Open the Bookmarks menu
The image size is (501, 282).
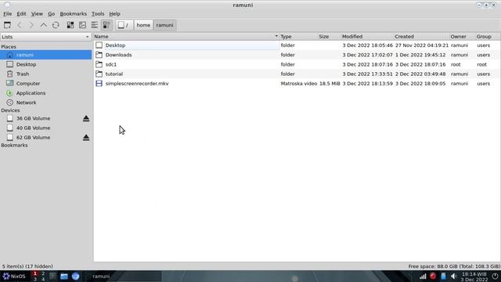(73, 14)
